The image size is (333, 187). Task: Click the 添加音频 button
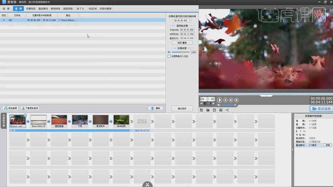(x=11, y=108)
